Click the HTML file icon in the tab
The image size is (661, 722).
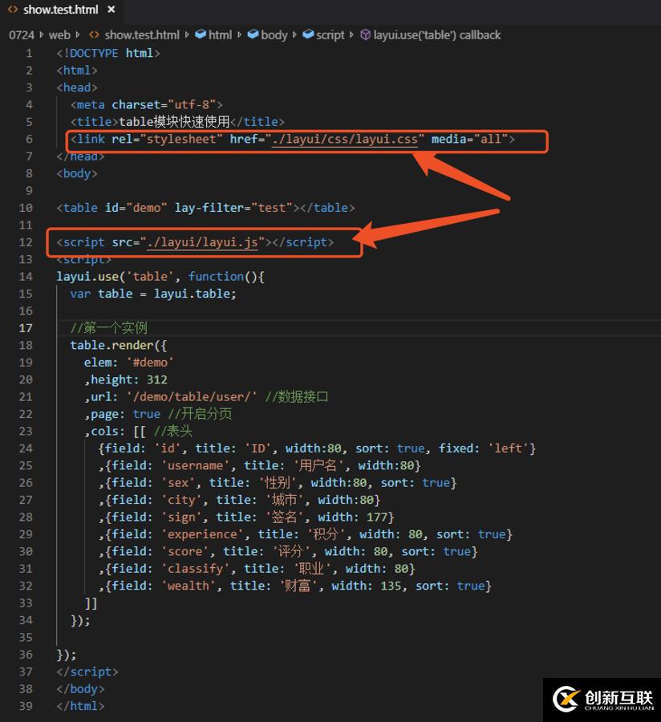click(13, 9)
